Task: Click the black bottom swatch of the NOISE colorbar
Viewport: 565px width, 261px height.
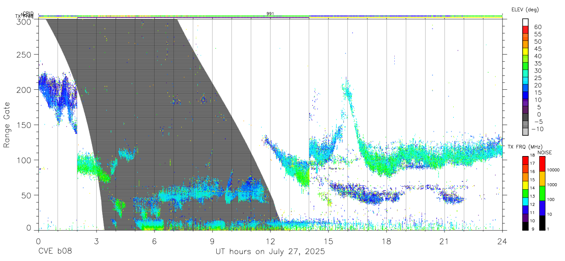Action: click(542, 222)
